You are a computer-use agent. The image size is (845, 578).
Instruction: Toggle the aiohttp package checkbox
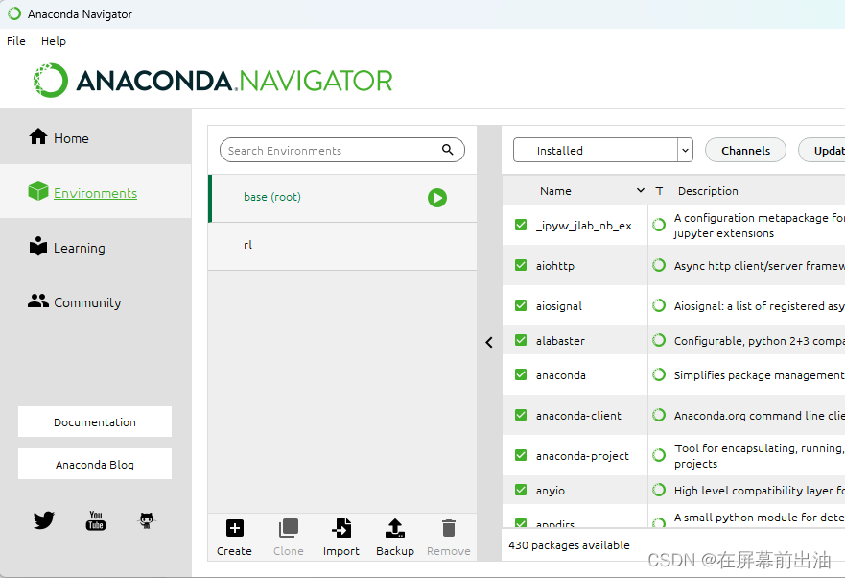[x=521, y=266]
